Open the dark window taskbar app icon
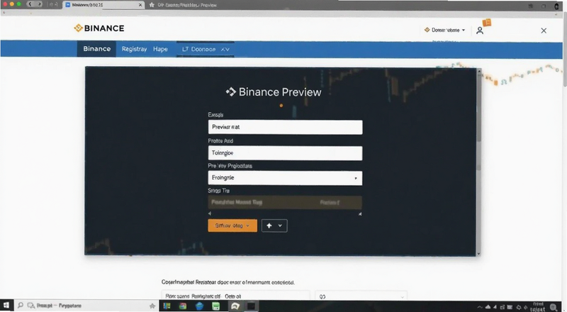567x312 pixels. [x=251, y=306]
